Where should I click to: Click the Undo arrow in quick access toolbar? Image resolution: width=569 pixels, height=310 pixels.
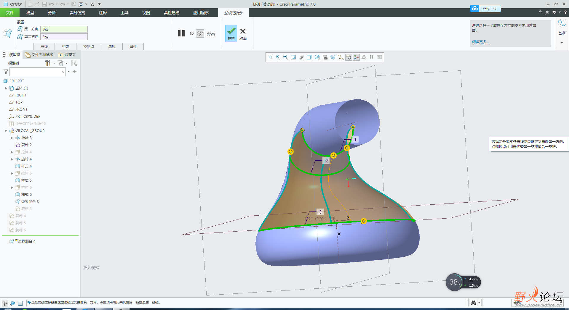52,4
